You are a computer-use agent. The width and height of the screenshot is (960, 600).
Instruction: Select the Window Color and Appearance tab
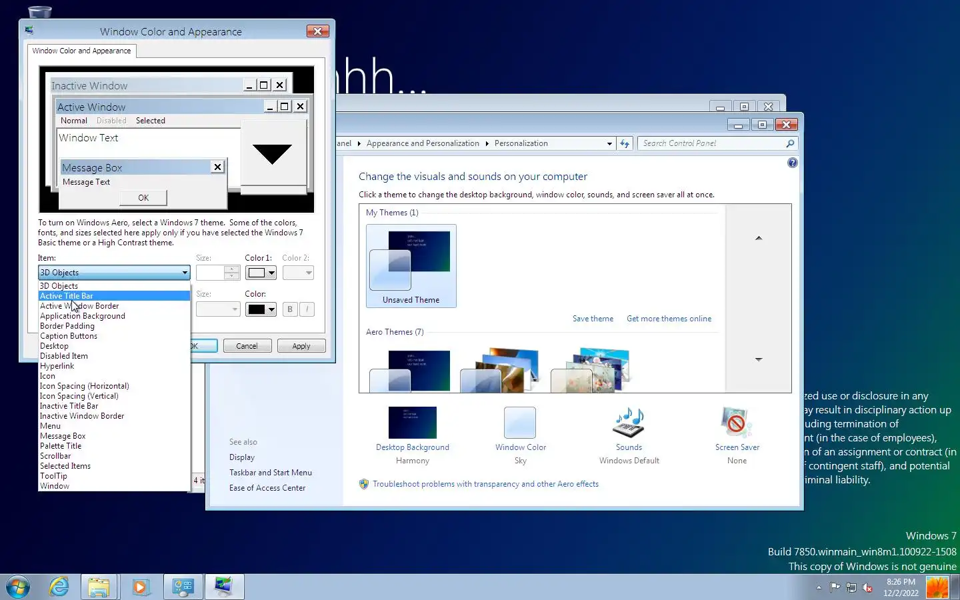pyautogui.click(x=81, y=51)
